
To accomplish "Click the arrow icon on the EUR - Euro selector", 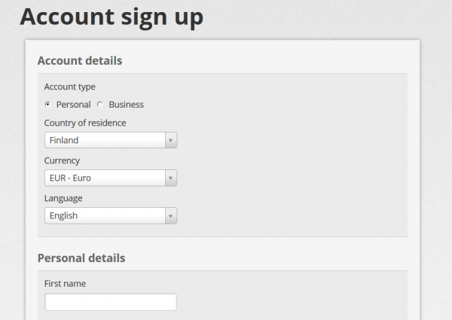I will click(x=171, y=178).
